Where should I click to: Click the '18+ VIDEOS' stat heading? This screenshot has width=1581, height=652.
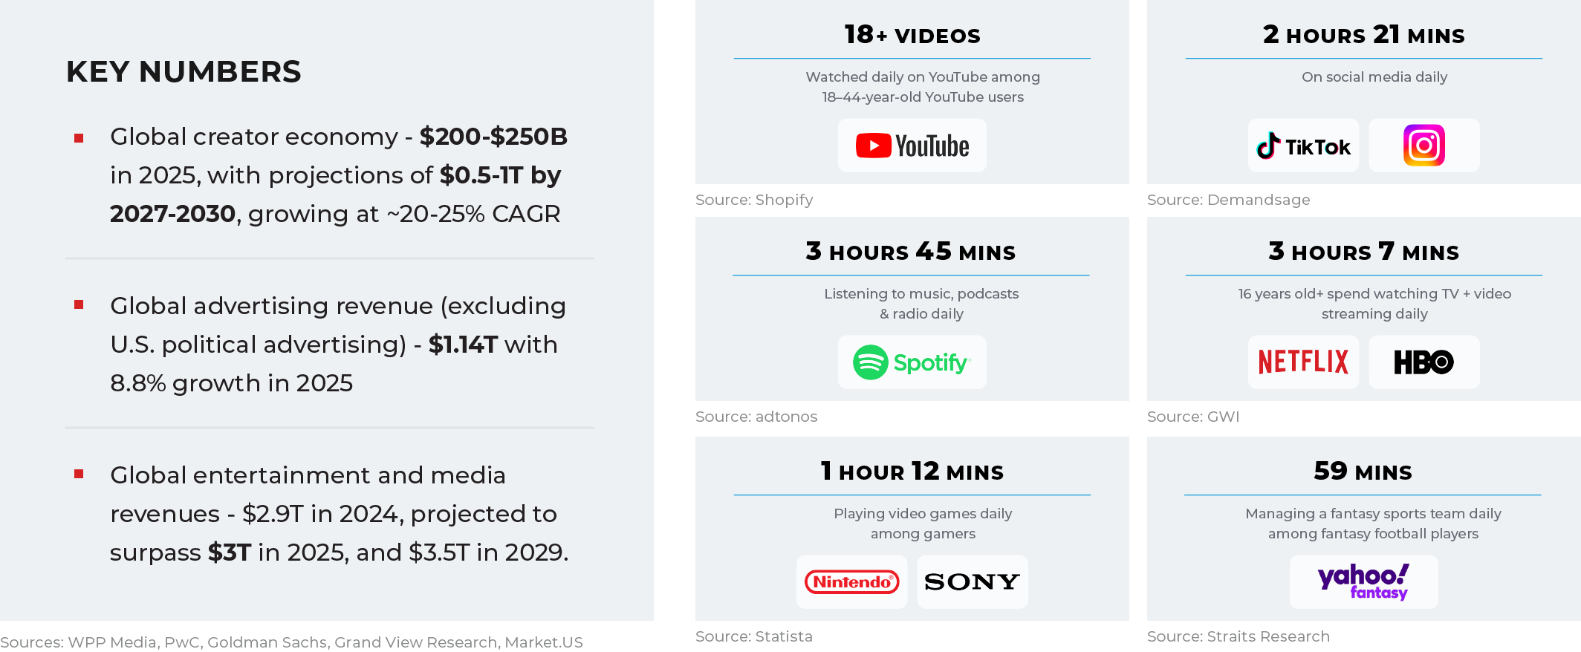(912, 35)
